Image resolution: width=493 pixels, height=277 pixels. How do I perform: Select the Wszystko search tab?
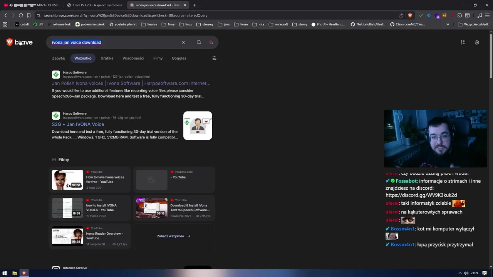tap(83, 58)
